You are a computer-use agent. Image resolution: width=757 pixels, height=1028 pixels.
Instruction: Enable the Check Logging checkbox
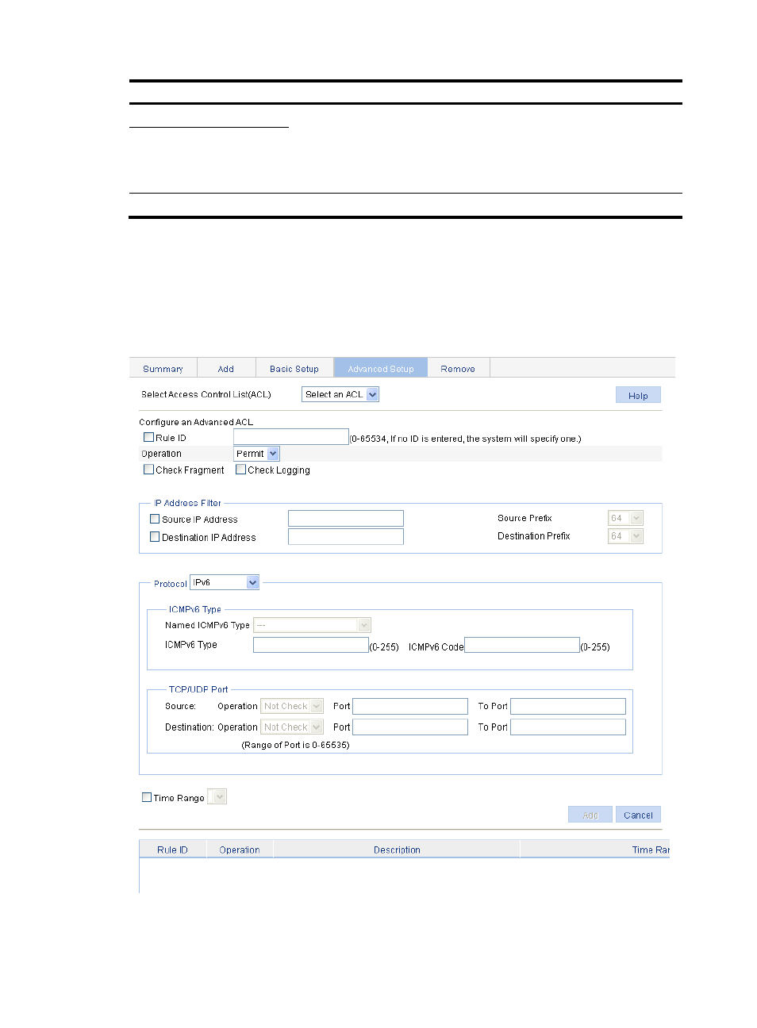click(x=240, y=470)
